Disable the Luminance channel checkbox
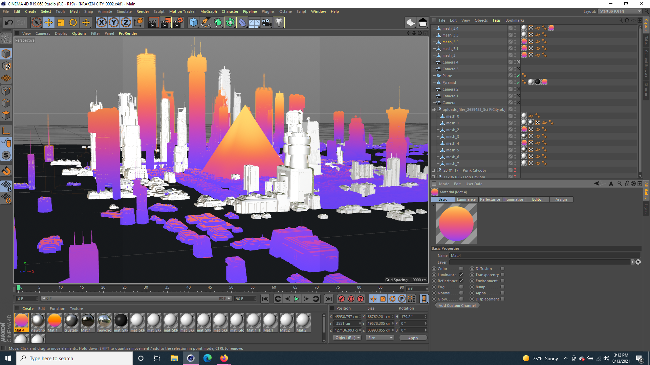650x365 pixels. point(461,275)
